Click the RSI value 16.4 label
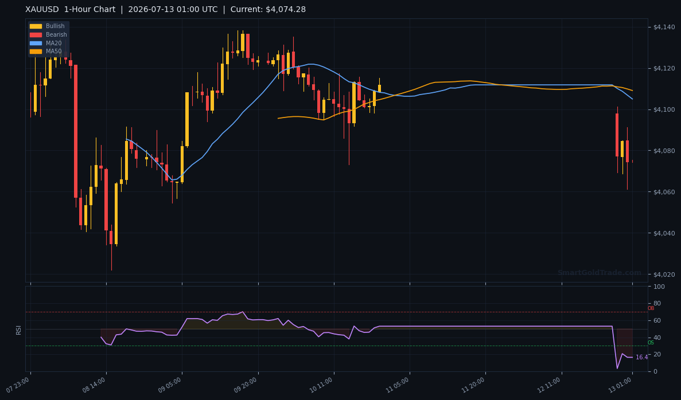This screenshot has height=400, width=681. [x=641, y=358]
